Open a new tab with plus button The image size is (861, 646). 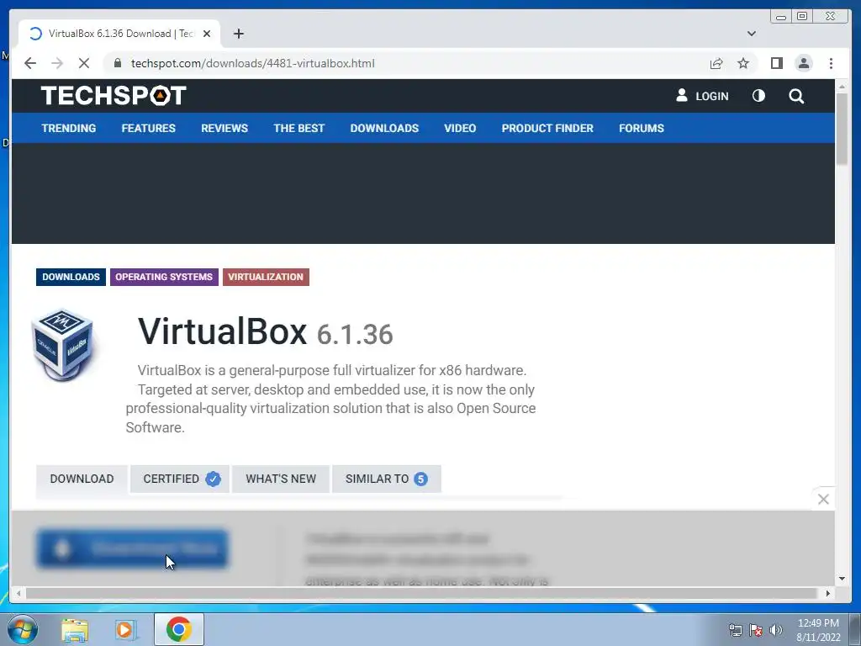coord(238,34)
